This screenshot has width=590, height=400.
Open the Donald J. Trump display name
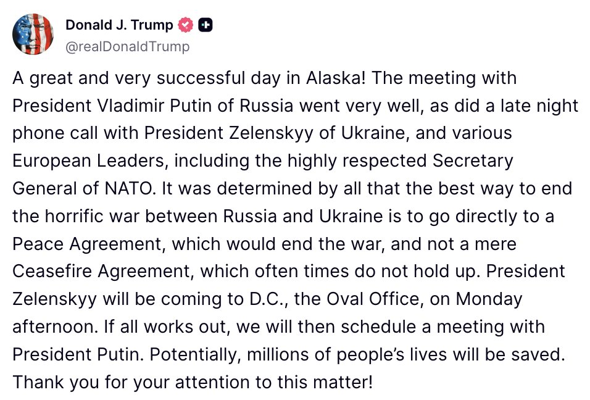click(119, 25)
